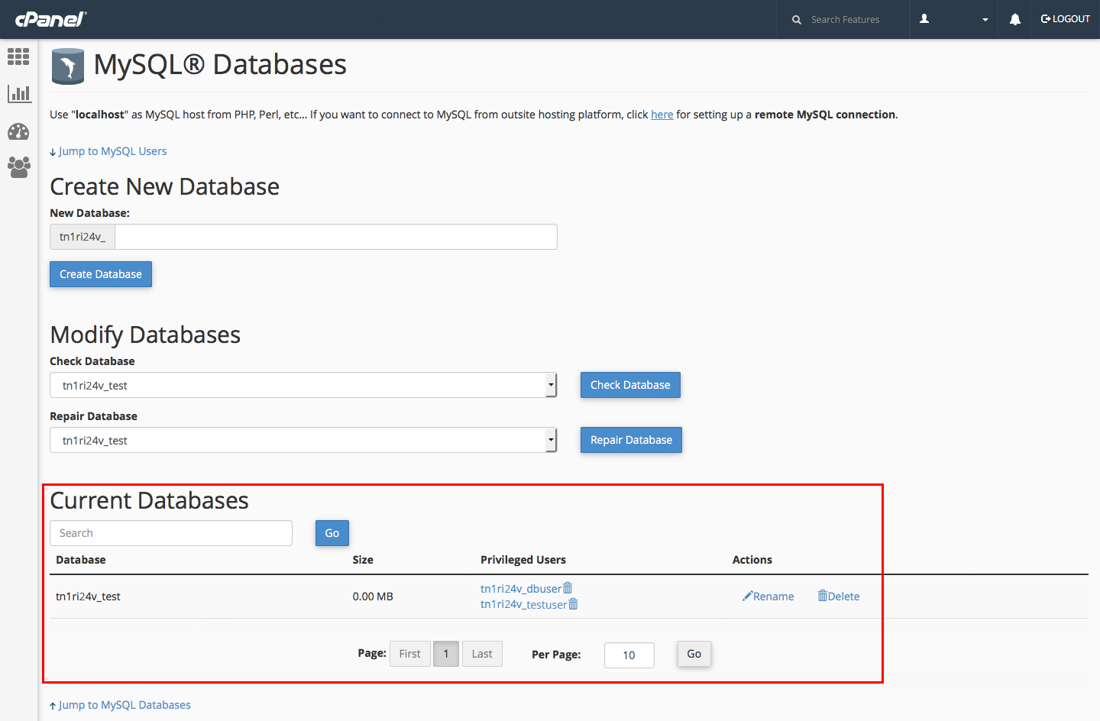Screen dimensions: 1100x721
Task: Click the MySQL dolphin database icon
Action: click(68, 66)
